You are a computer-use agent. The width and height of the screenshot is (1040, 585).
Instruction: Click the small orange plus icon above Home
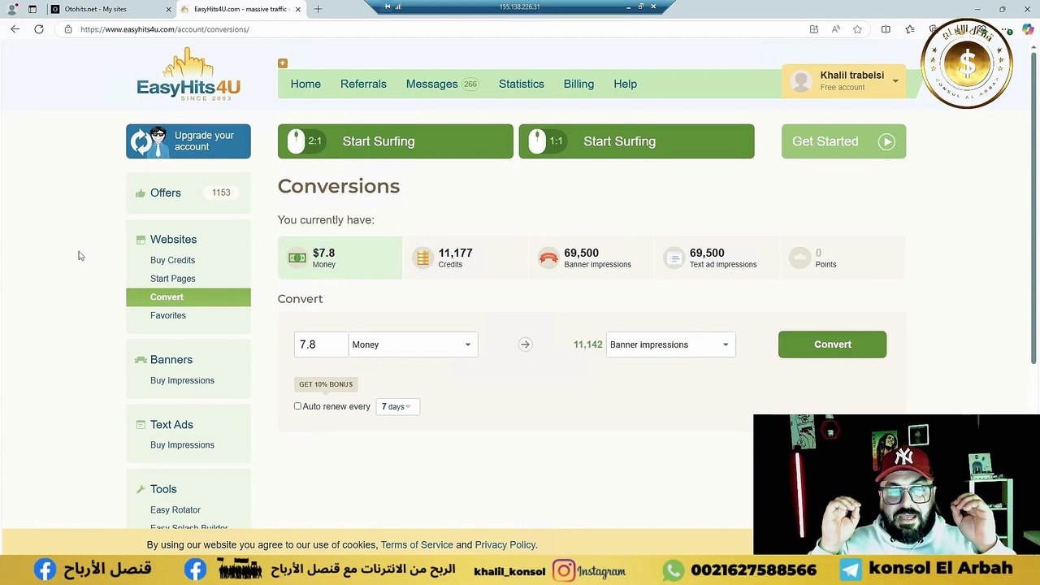click(283, 63)
